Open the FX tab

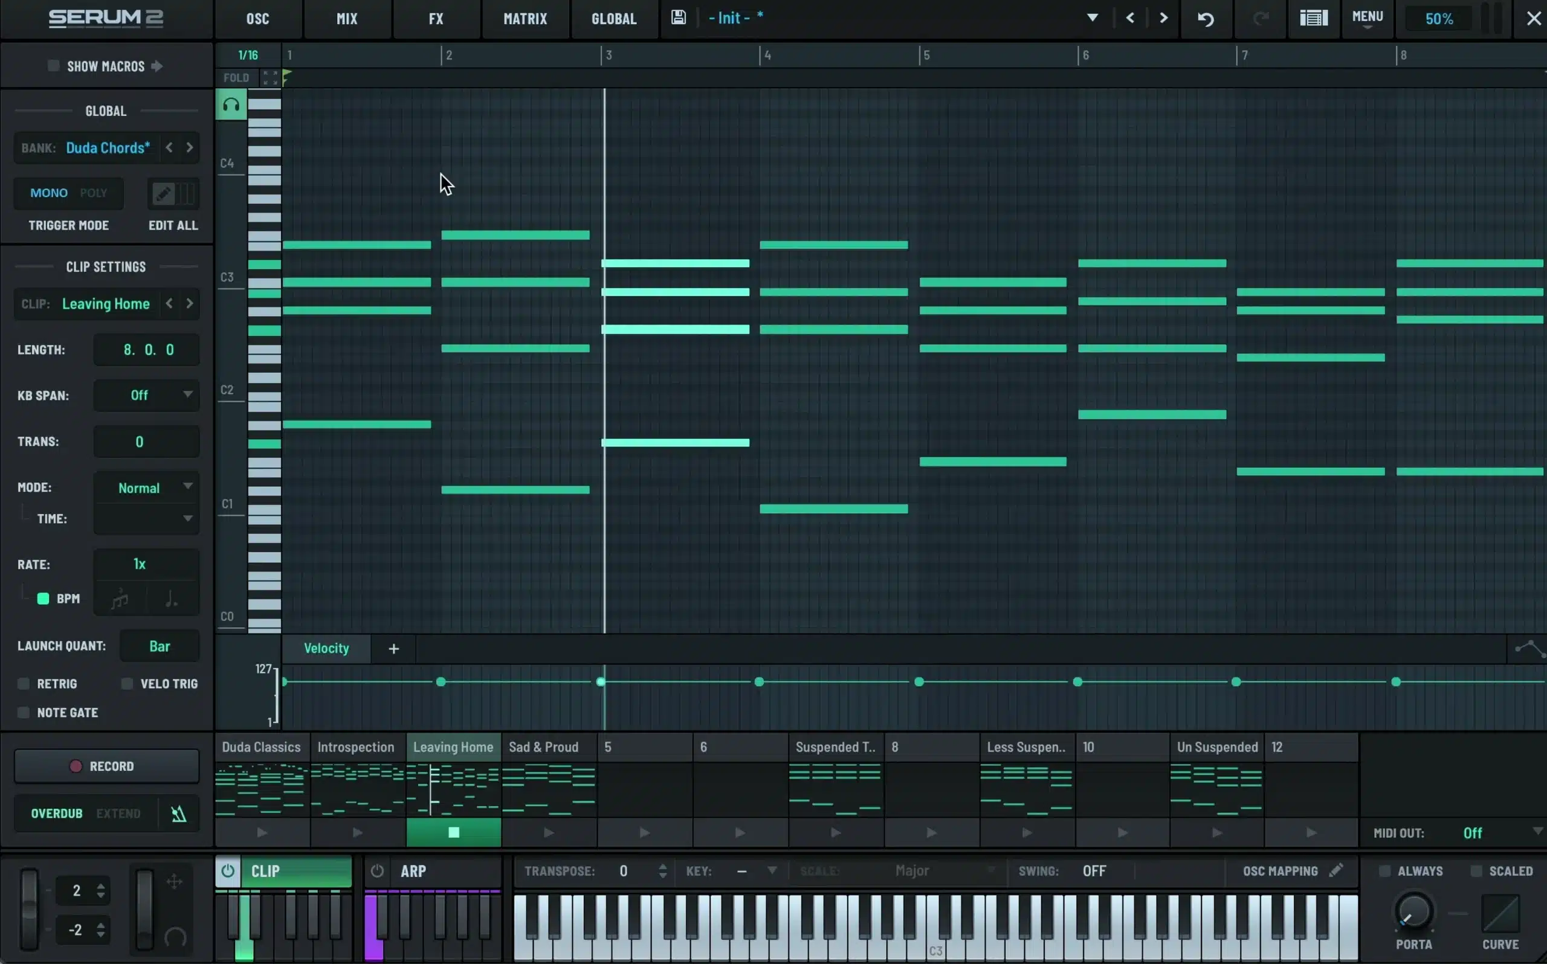[x=436, y=19]
